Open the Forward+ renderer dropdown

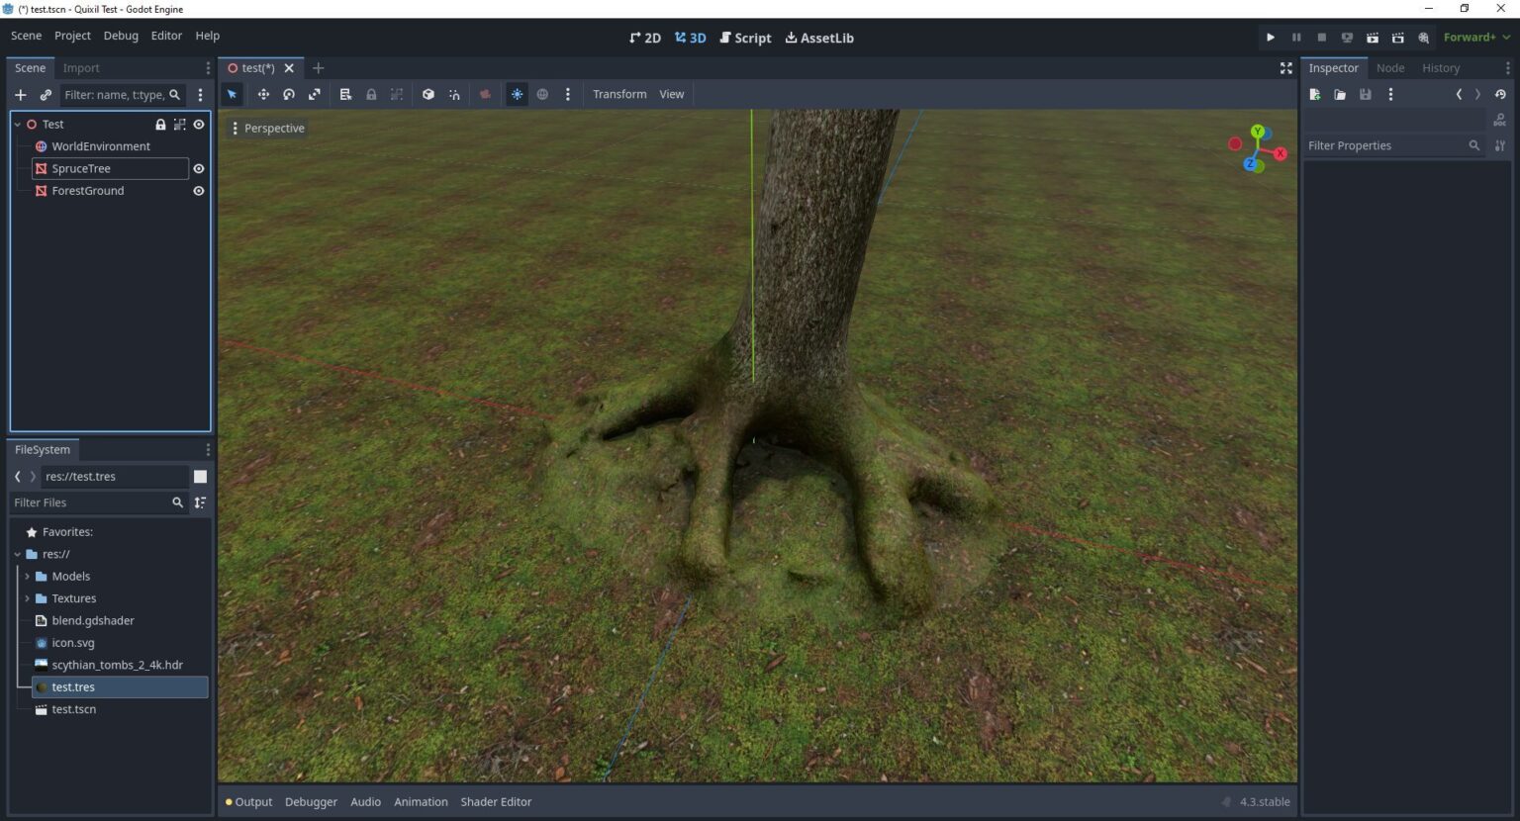[1476, 37]
